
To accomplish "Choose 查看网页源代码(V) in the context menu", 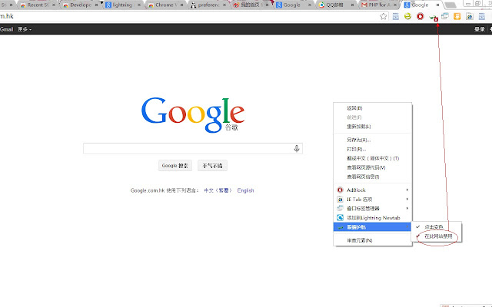I will click(372, 167).
